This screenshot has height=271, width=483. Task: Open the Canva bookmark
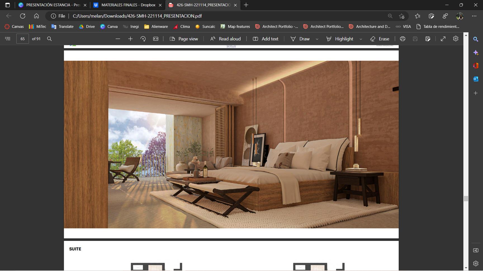109,26
